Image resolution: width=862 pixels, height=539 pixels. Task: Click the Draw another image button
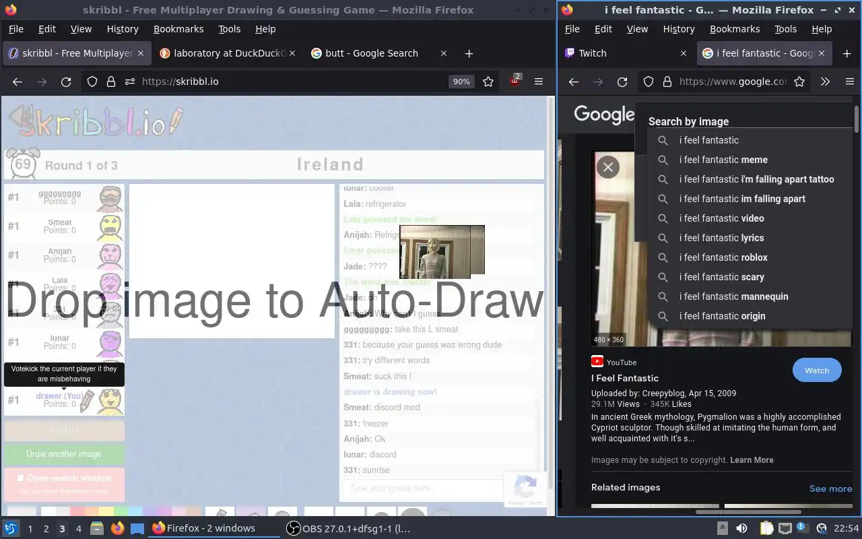click(x=64, y=454)
